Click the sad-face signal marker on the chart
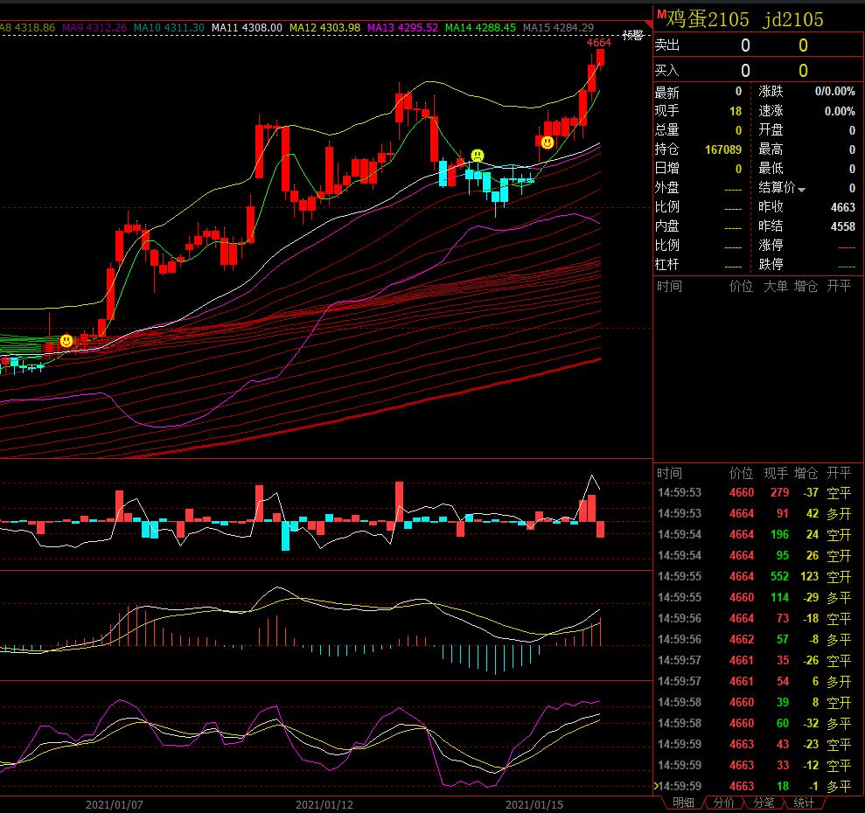Screen dimensions: 865x813 coord(478,155)
